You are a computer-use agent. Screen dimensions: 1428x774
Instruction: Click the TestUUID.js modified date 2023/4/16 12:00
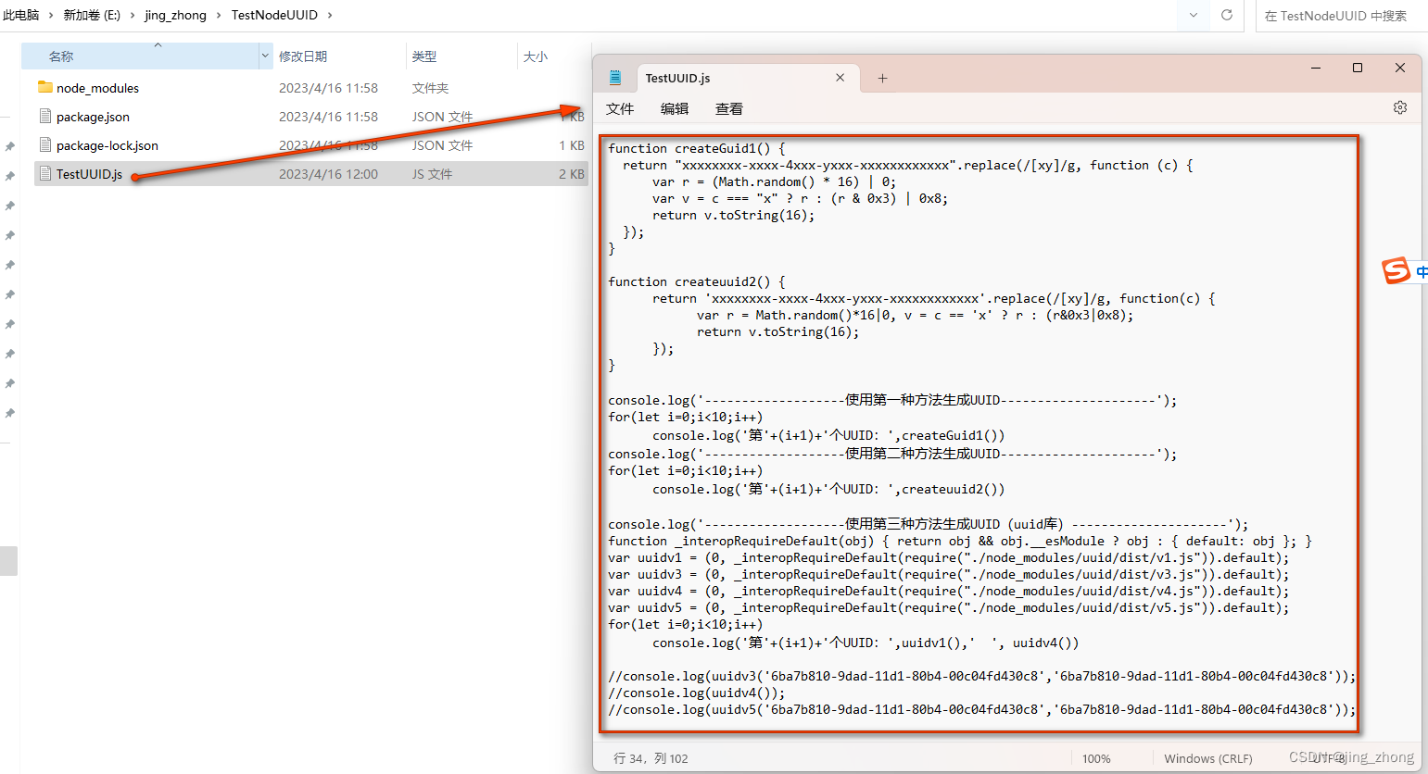(328, 174)
